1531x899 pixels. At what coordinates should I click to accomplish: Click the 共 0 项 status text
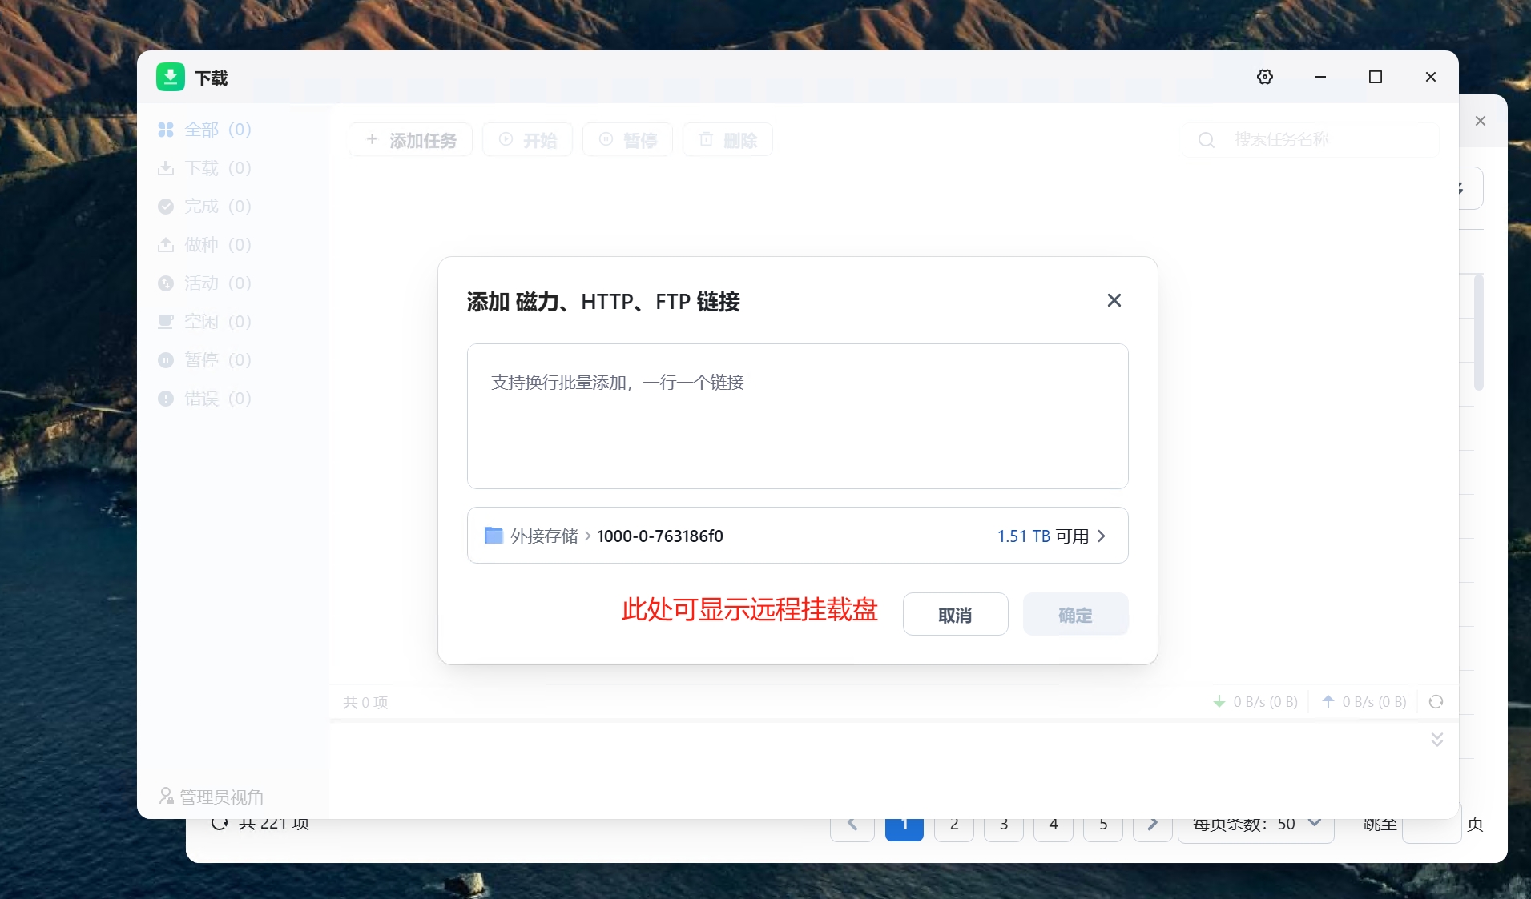click(x=365, y=702)
